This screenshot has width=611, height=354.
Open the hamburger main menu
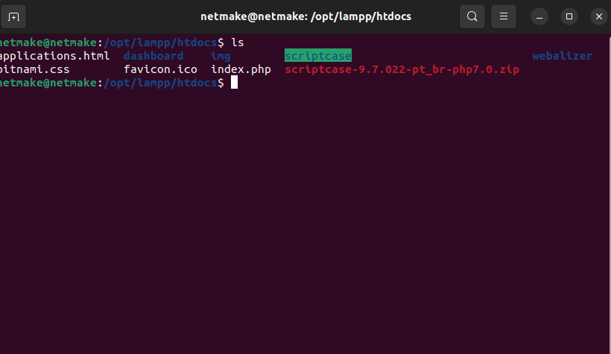504,16
